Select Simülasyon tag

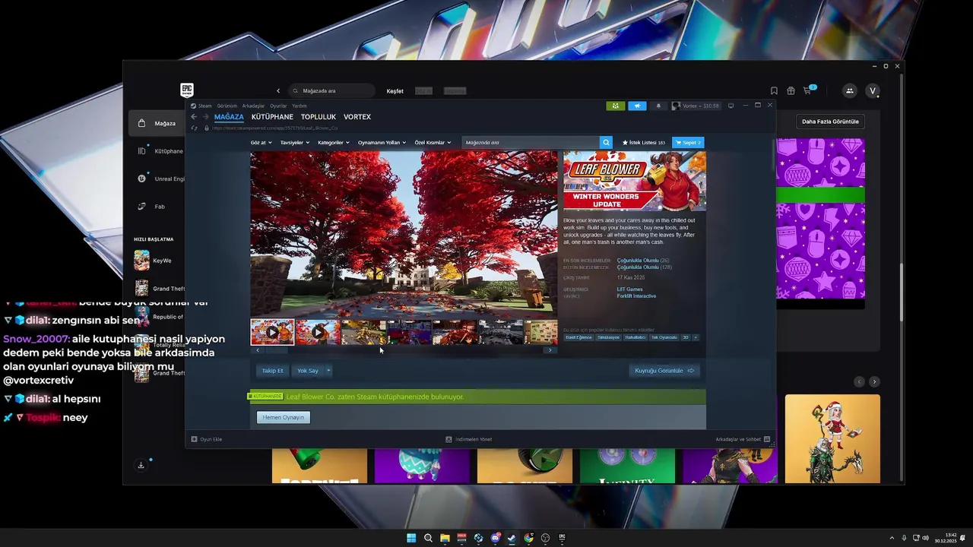608,337
